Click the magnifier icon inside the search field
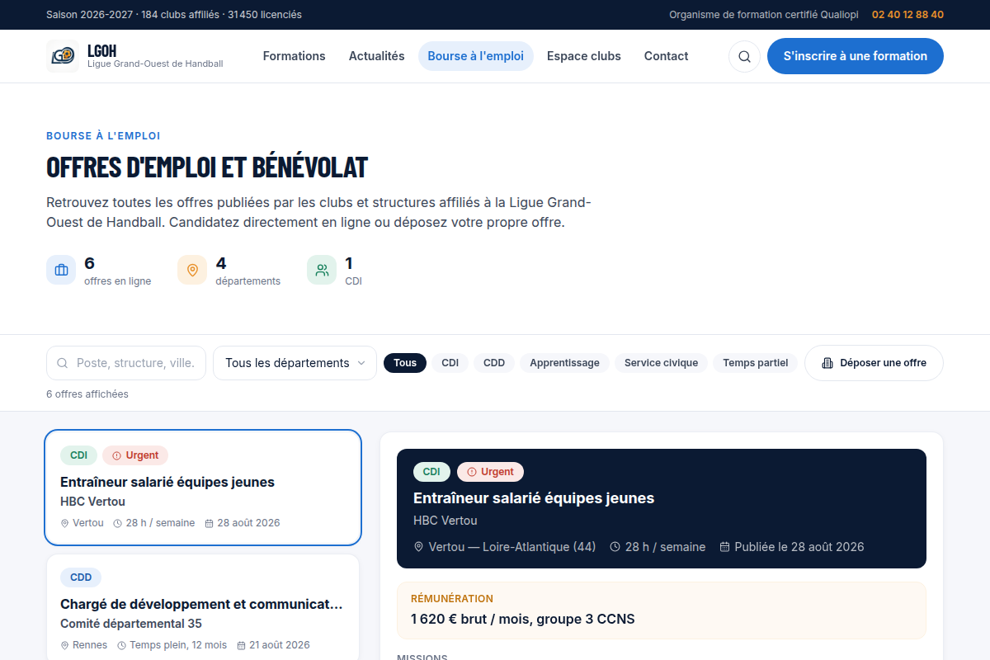This screenshot has width=990, height=660. [x=62, y=363]
